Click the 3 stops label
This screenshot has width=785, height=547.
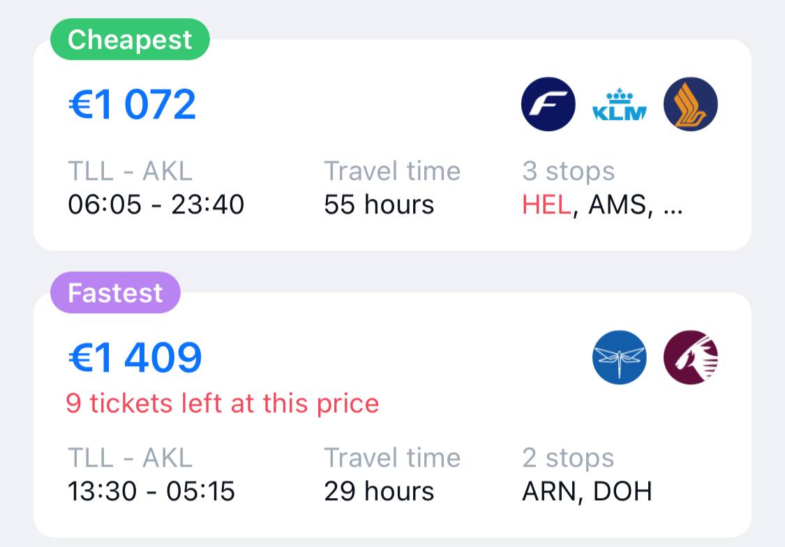point(569,171)
